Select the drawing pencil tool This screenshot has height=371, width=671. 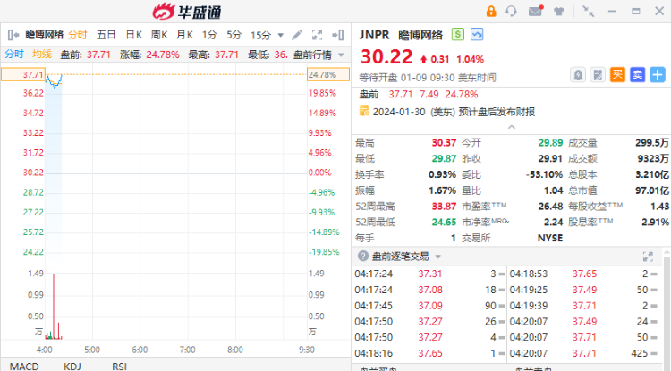coord(298,35)
